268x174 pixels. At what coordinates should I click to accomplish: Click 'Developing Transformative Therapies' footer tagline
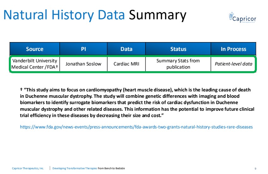(x=75, y=168)
